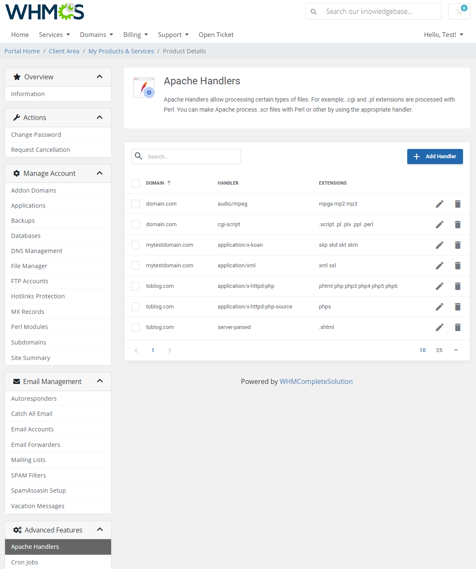Open the Services dropdown menu
Screen dimensions: 476x569
[54, 34]
